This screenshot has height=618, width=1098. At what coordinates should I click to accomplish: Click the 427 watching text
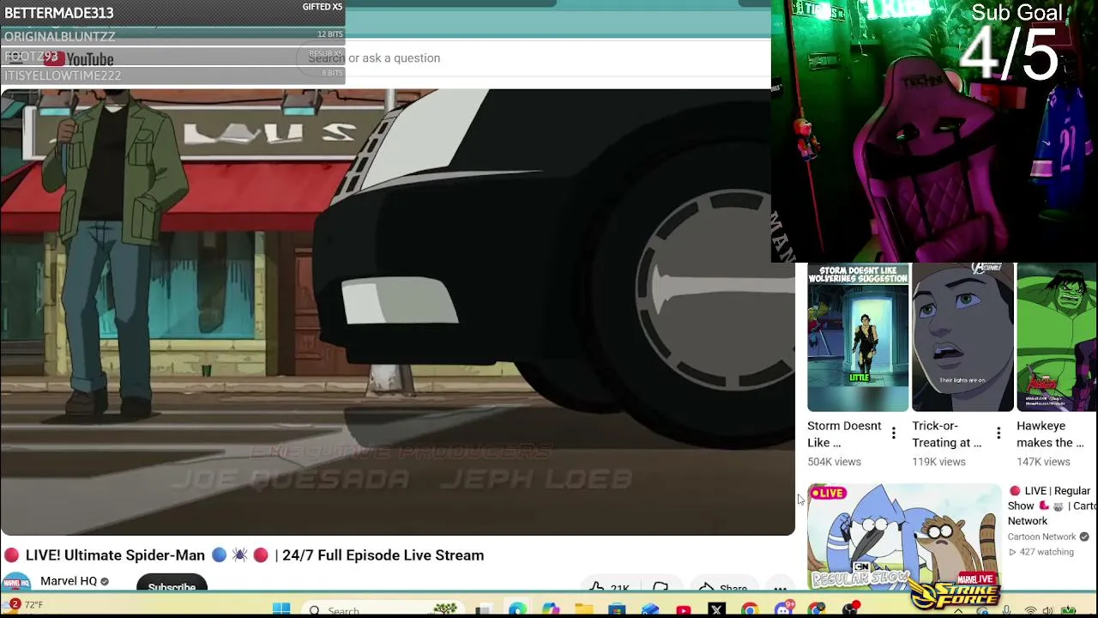(1047, 552)
